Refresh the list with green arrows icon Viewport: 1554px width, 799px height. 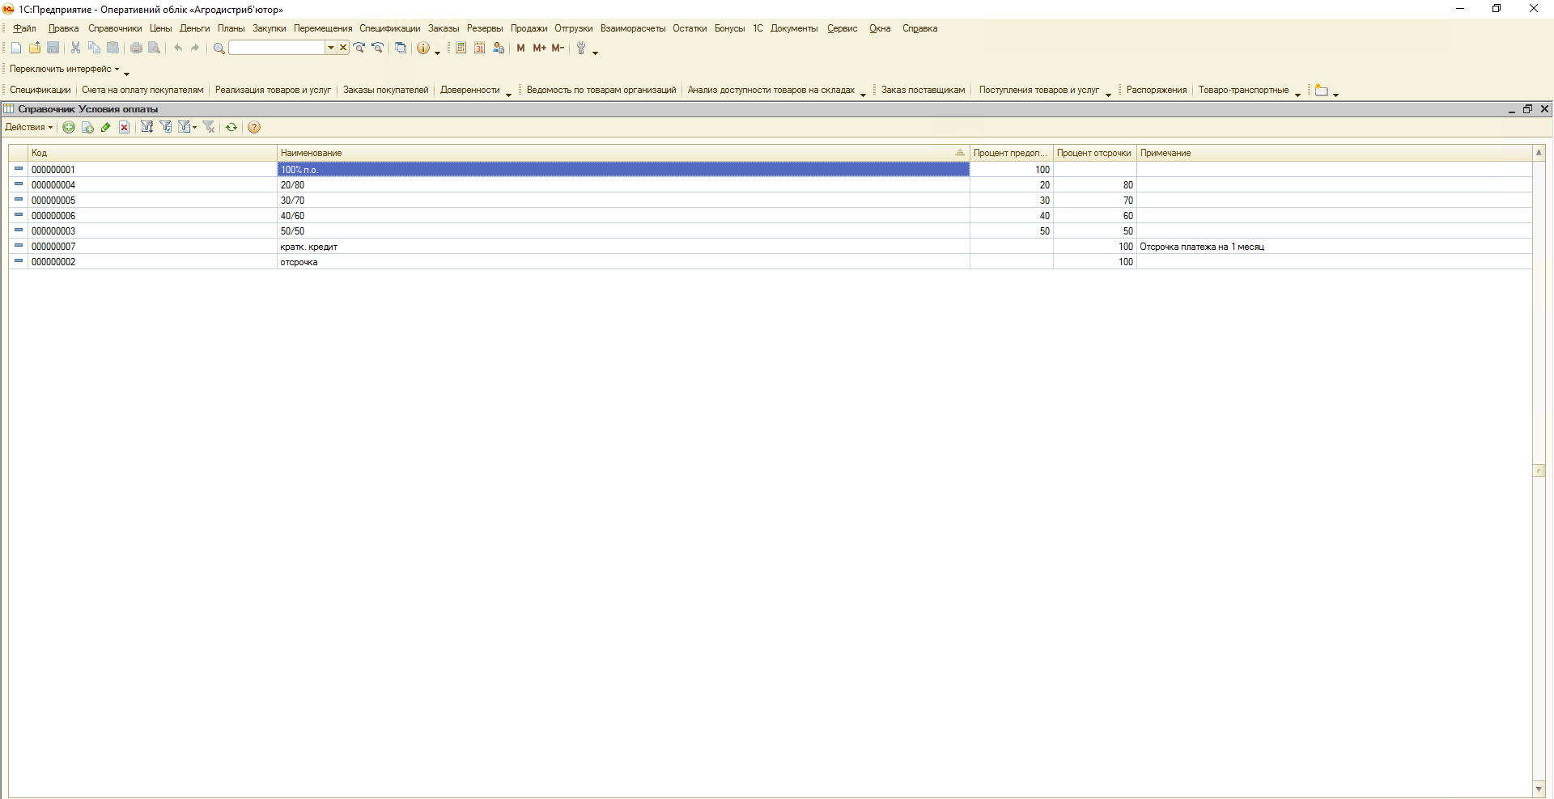(231, 127)
